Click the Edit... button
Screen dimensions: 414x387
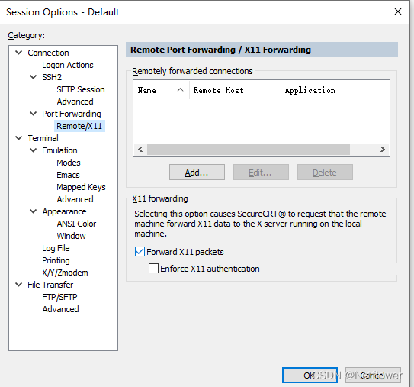click(261, 173)
